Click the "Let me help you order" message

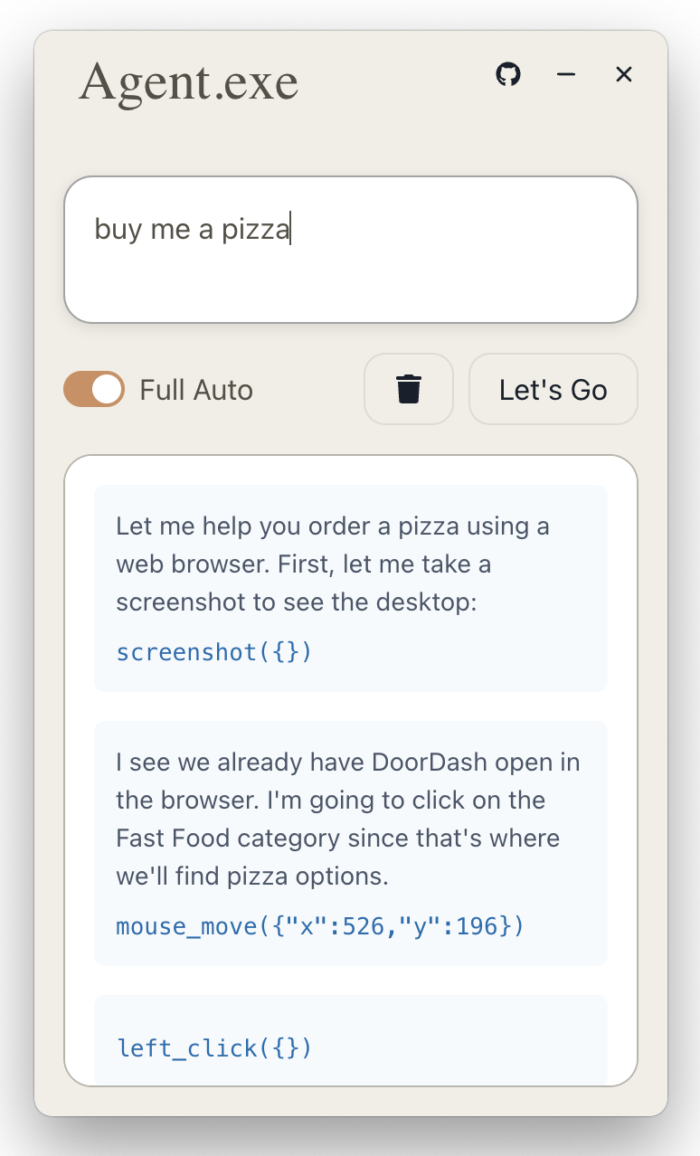click(x=351, y=589)
